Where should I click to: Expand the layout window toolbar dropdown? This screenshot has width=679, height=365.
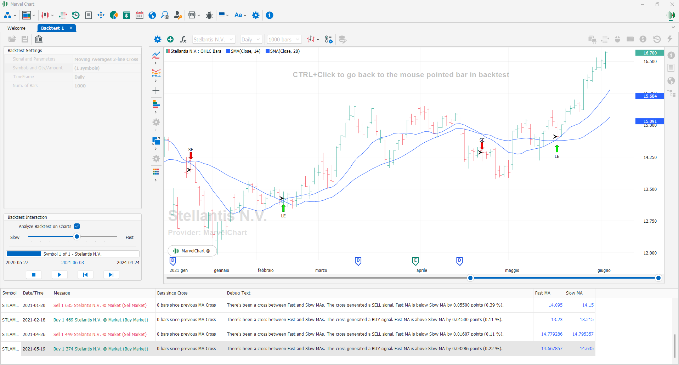34,16
